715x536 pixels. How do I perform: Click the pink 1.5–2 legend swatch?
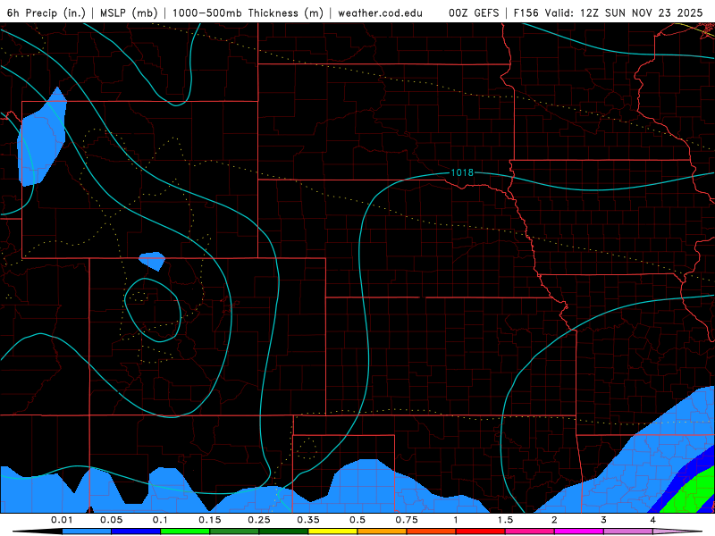[530, 532]
